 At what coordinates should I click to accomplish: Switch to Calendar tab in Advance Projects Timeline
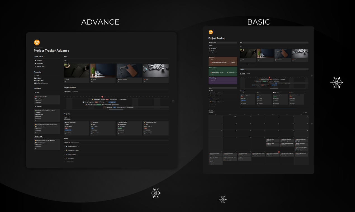click(x=75, y=91)
